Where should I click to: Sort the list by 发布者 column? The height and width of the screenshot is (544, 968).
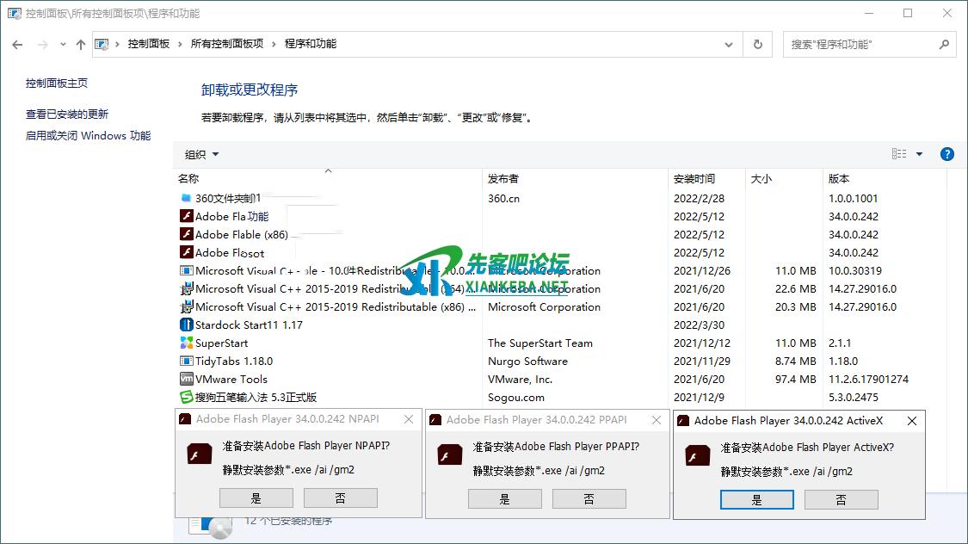pyautogui.click(x=503, y=179)
